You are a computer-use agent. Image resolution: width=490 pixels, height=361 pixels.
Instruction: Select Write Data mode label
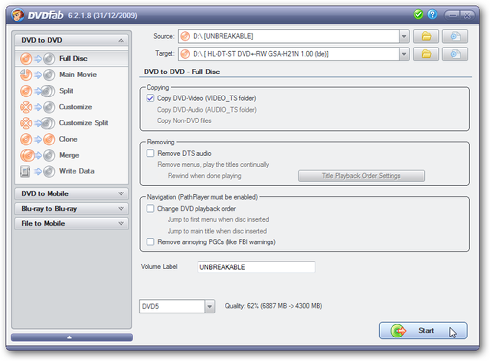76,171
